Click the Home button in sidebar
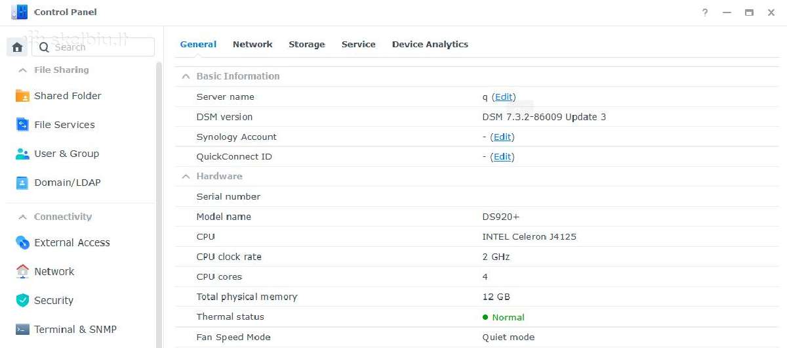 (x=17, y=47)
